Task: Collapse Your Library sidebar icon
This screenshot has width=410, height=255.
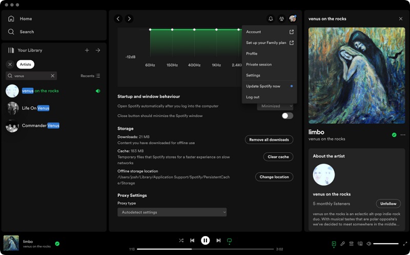Action: (x=11, y=50)
